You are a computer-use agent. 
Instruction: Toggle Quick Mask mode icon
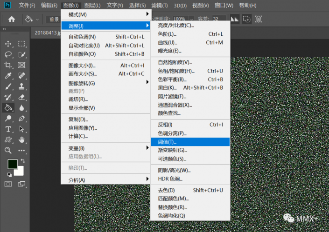(x=8, y=184)
